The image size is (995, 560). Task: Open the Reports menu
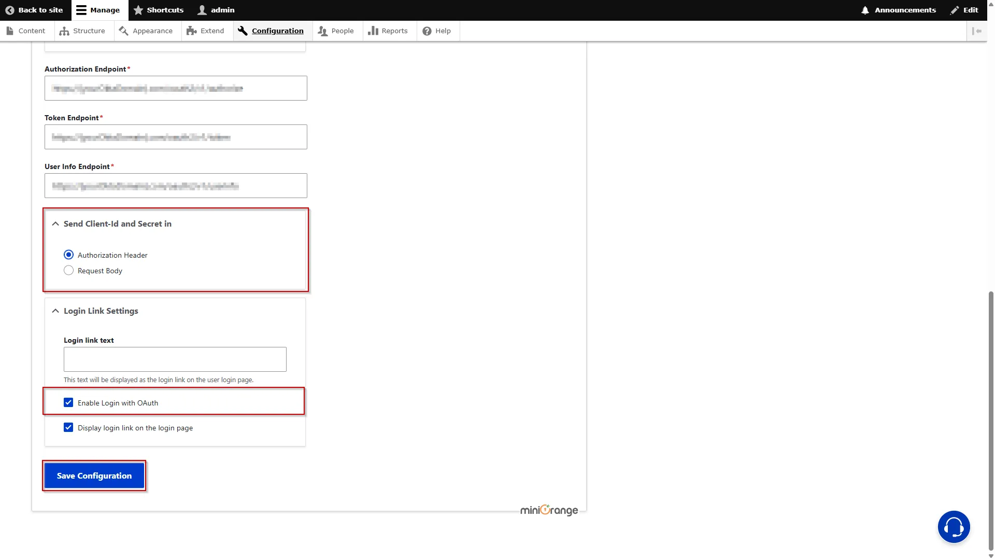click(x=388, y=31)
